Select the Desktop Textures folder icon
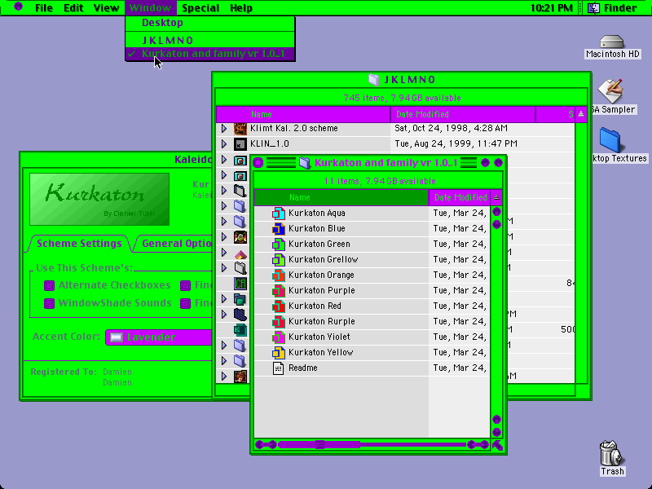 (610, 140)
